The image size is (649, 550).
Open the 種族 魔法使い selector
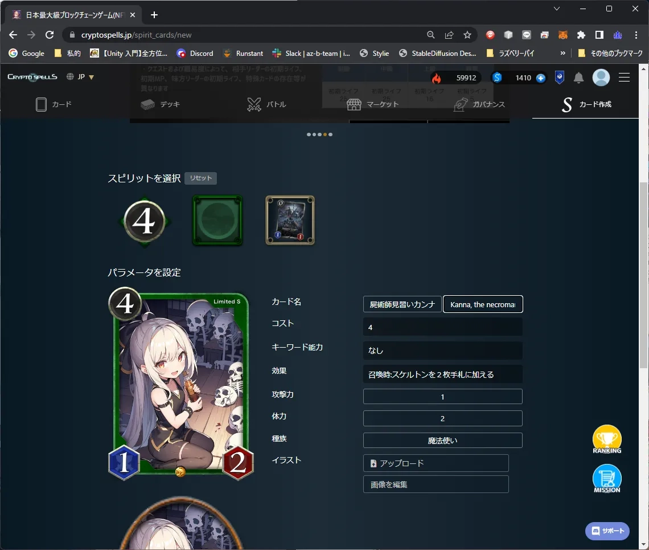coord(442,441)
